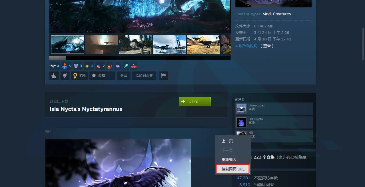Click the Isla Nycta avatar image
The width and height of the screenshot is (365, 187).
241,122
